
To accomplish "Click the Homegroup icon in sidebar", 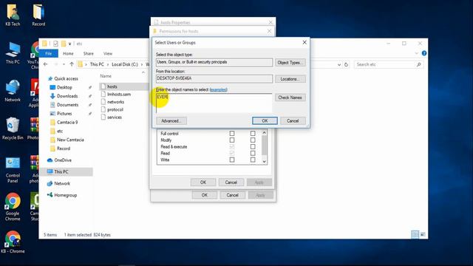I will [x=50, y=195].
